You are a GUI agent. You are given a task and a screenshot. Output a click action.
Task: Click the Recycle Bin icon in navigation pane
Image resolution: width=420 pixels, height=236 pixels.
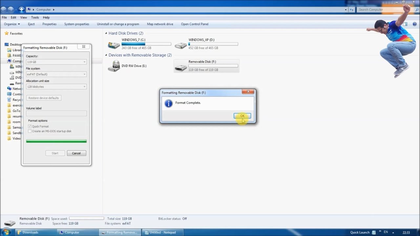pyautogui.click(x=9, y=100)
